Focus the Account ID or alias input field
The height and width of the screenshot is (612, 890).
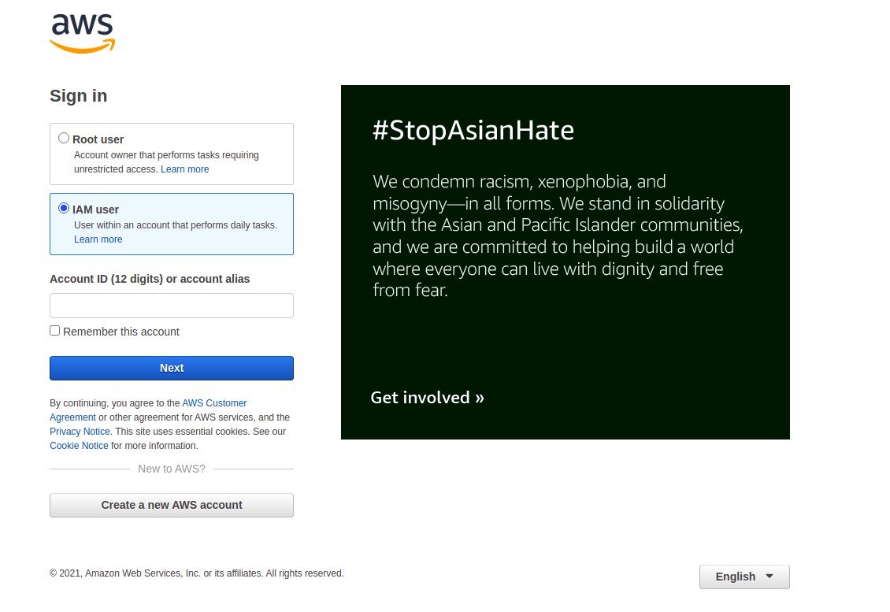point(172,306)
